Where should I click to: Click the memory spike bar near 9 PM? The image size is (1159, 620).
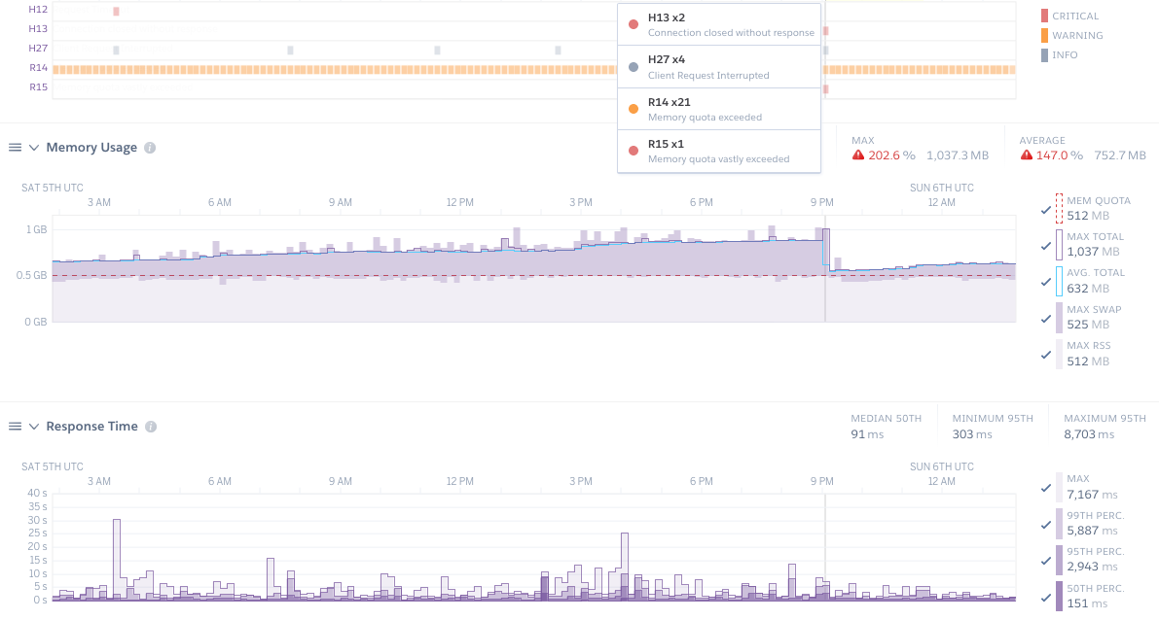[x=826, y=275]
